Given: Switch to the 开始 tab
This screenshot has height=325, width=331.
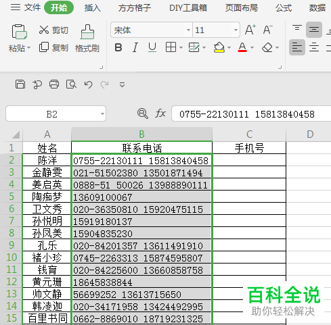Looking at the screenshot, I should point(59,8).
